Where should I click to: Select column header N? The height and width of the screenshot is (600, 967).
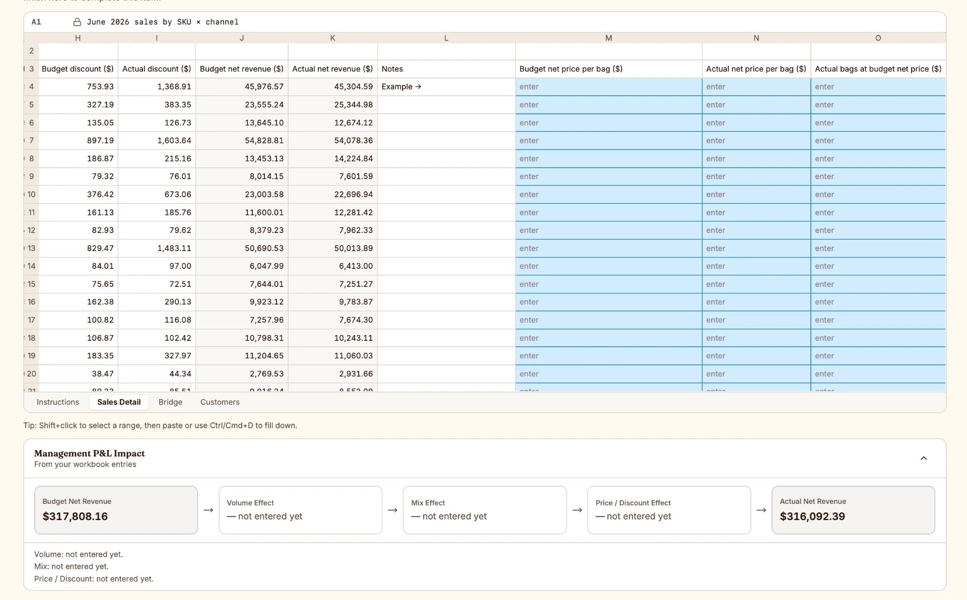756,38
